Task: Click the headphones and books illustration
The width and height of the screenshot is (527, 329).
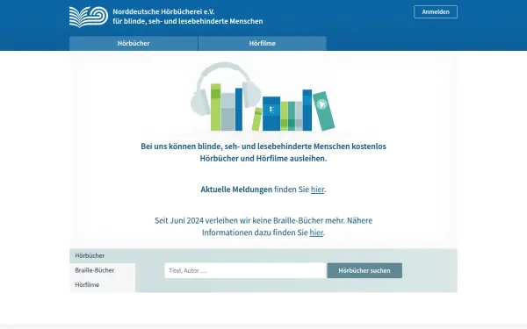Action: (x=263, y=97)
